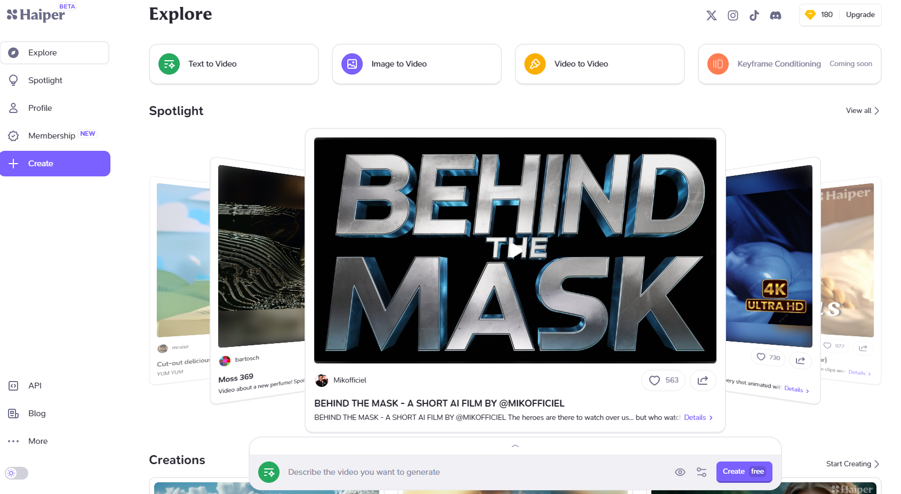Screen dimensions: 901x494
Task: Open the Cut-out delicious thumbnail by mraisir
Action: (x=183, y=260)
